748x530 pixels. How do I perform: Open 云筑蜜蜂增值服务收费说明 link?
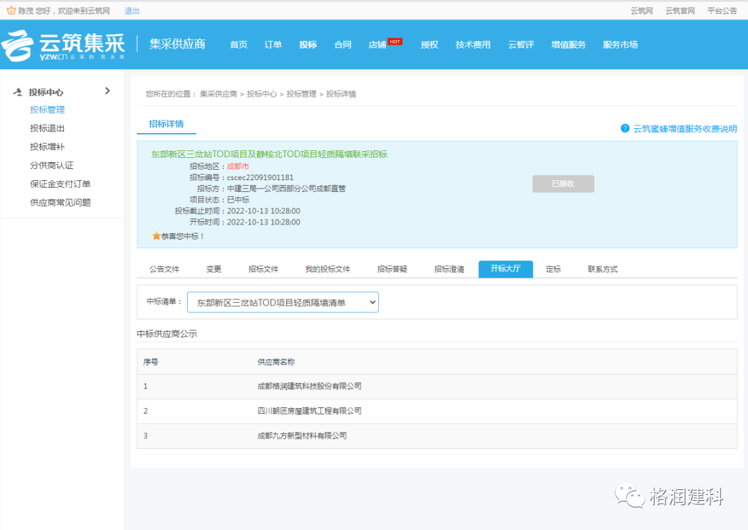point(684,128)
